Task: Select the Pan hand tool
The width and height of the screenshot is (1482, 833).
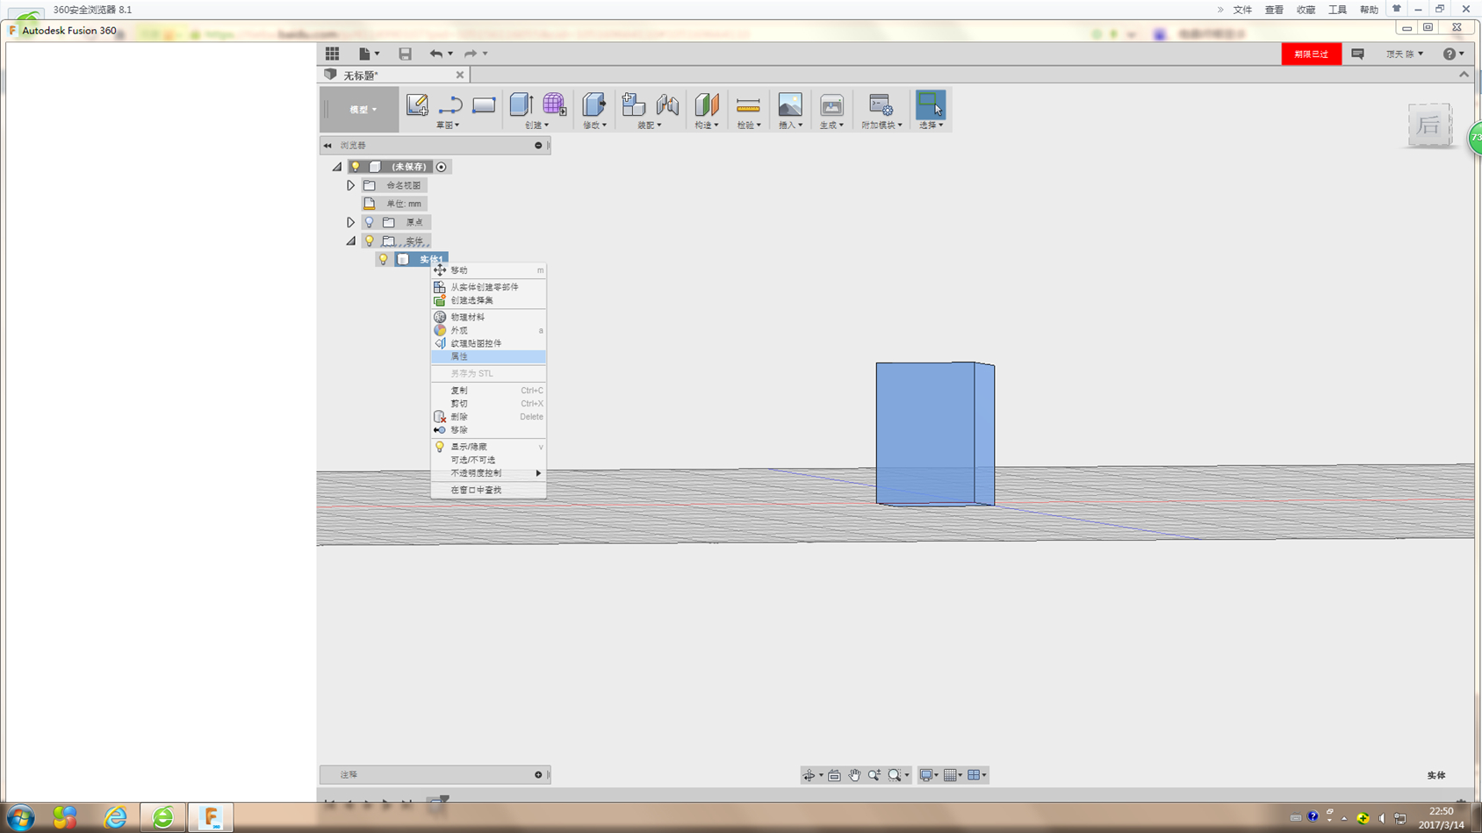Action: tap(854, 775)
